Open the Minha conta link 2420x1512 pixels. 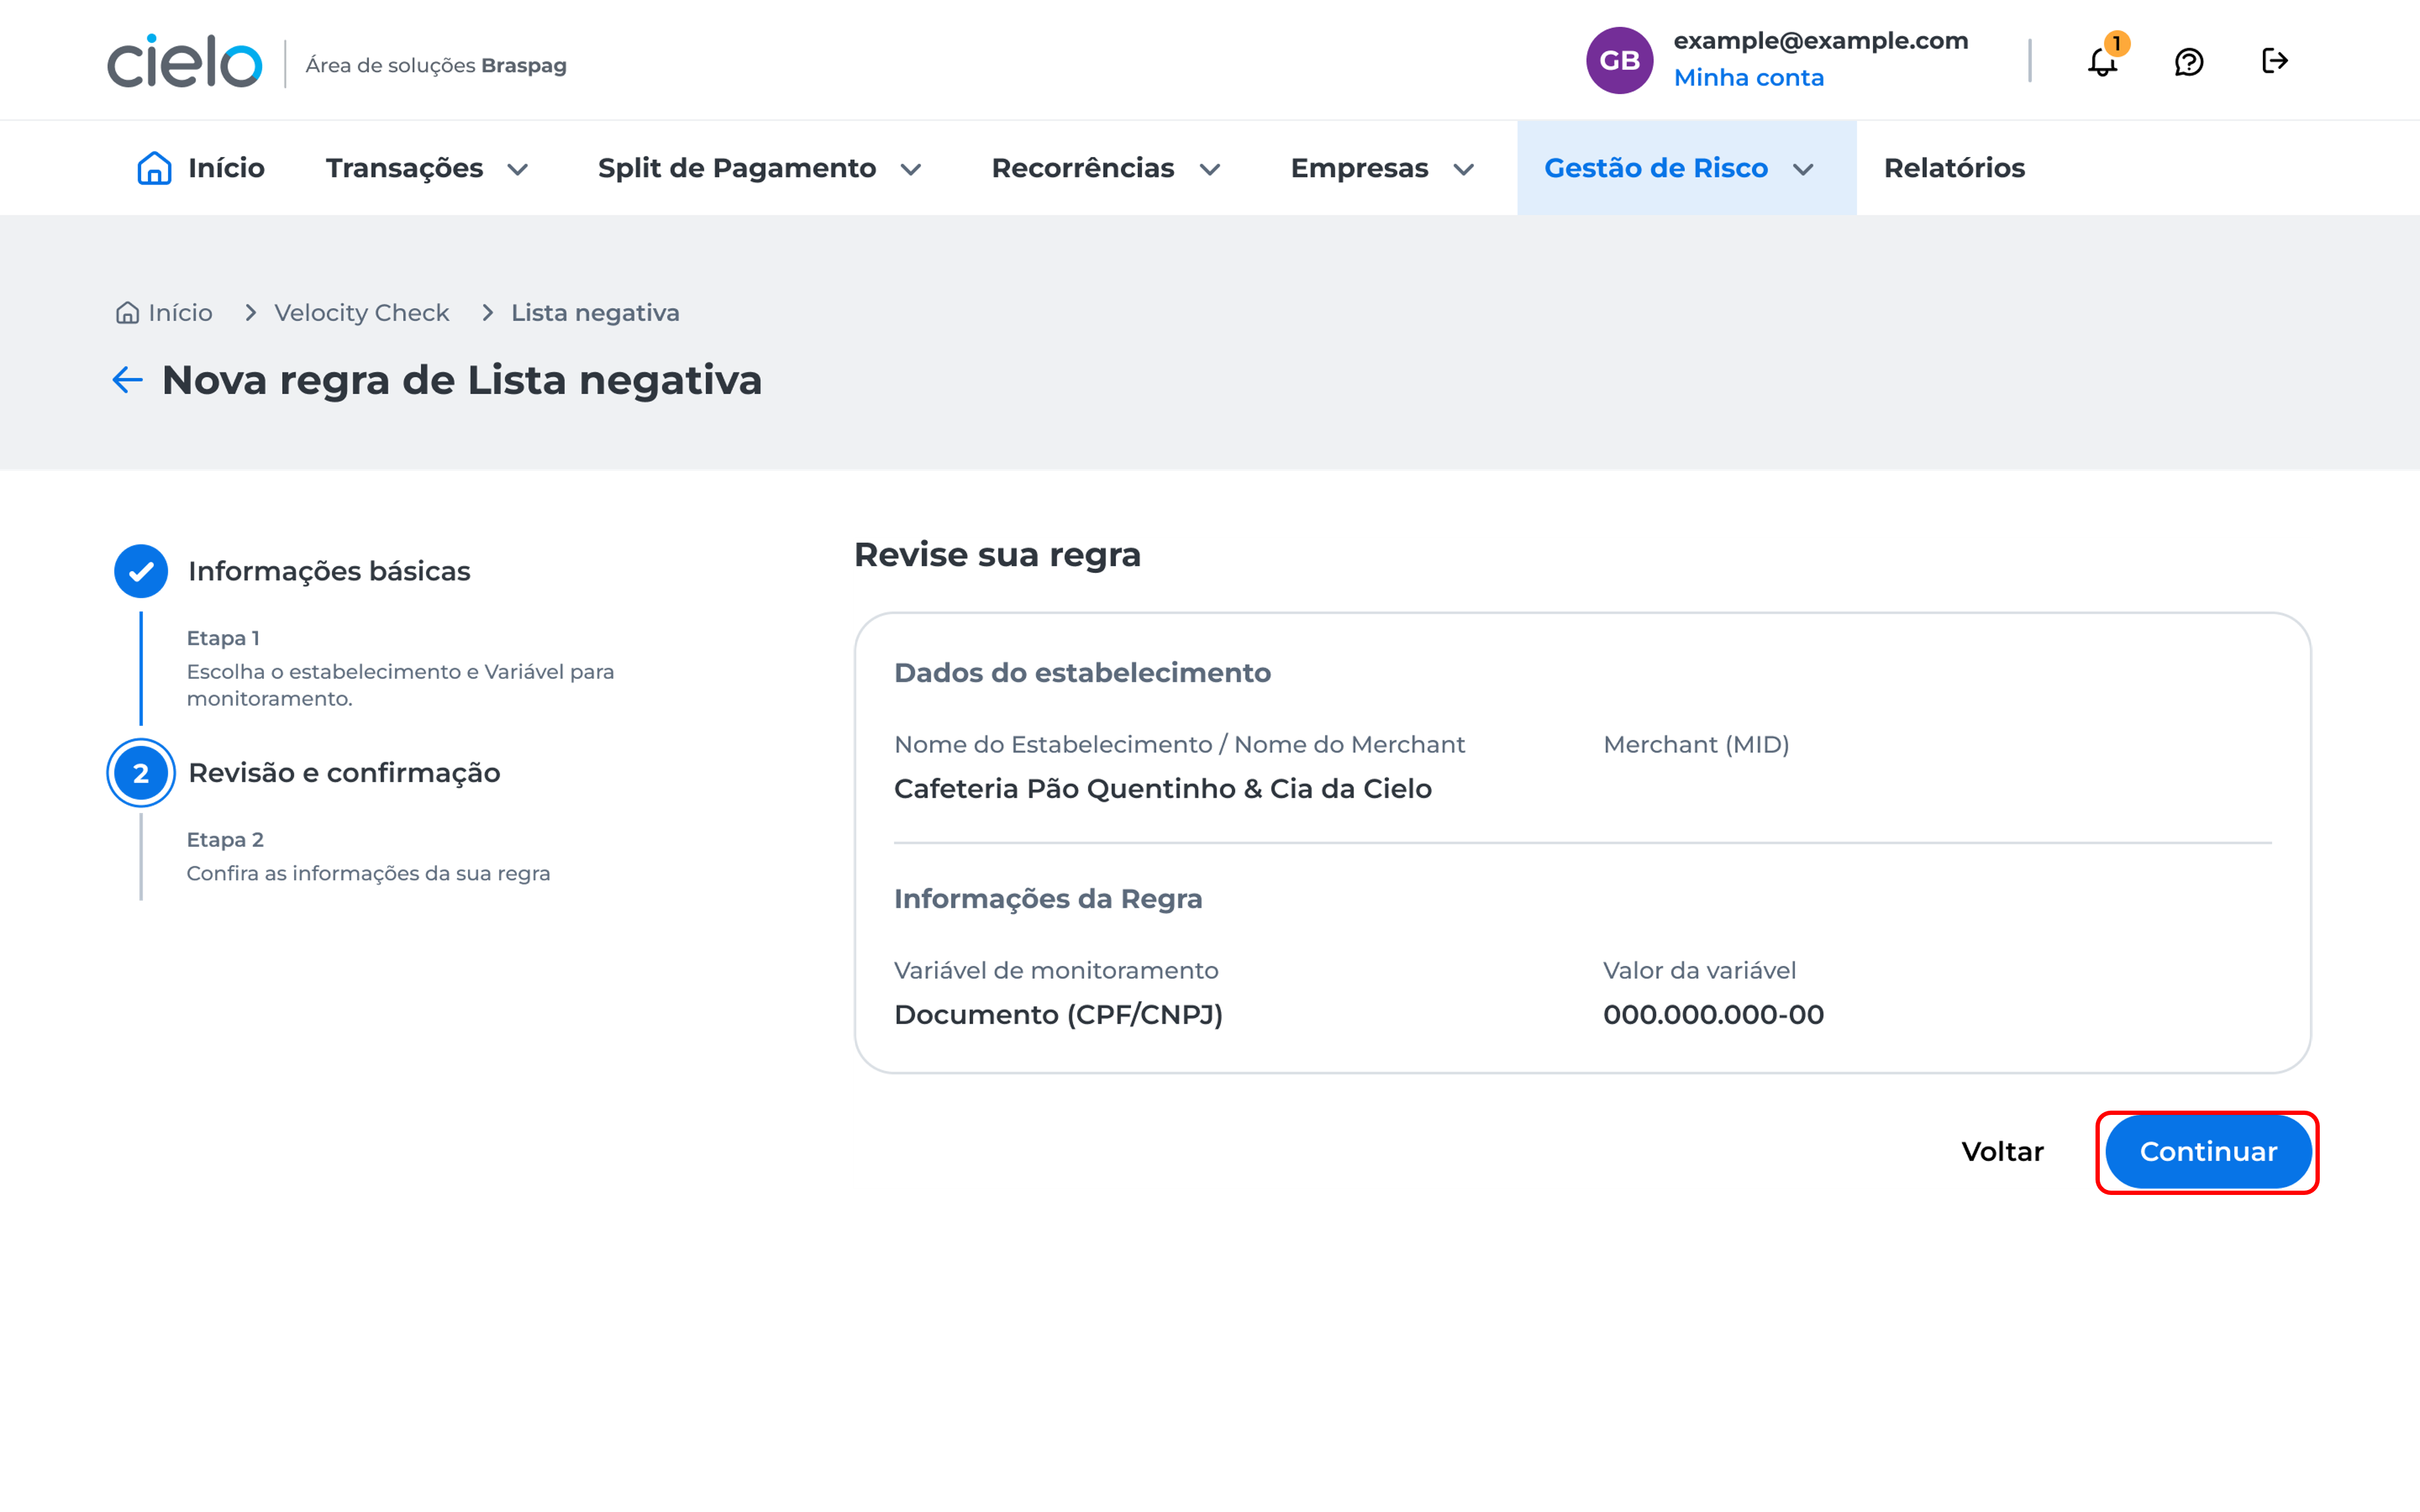tap(1748, 78)
